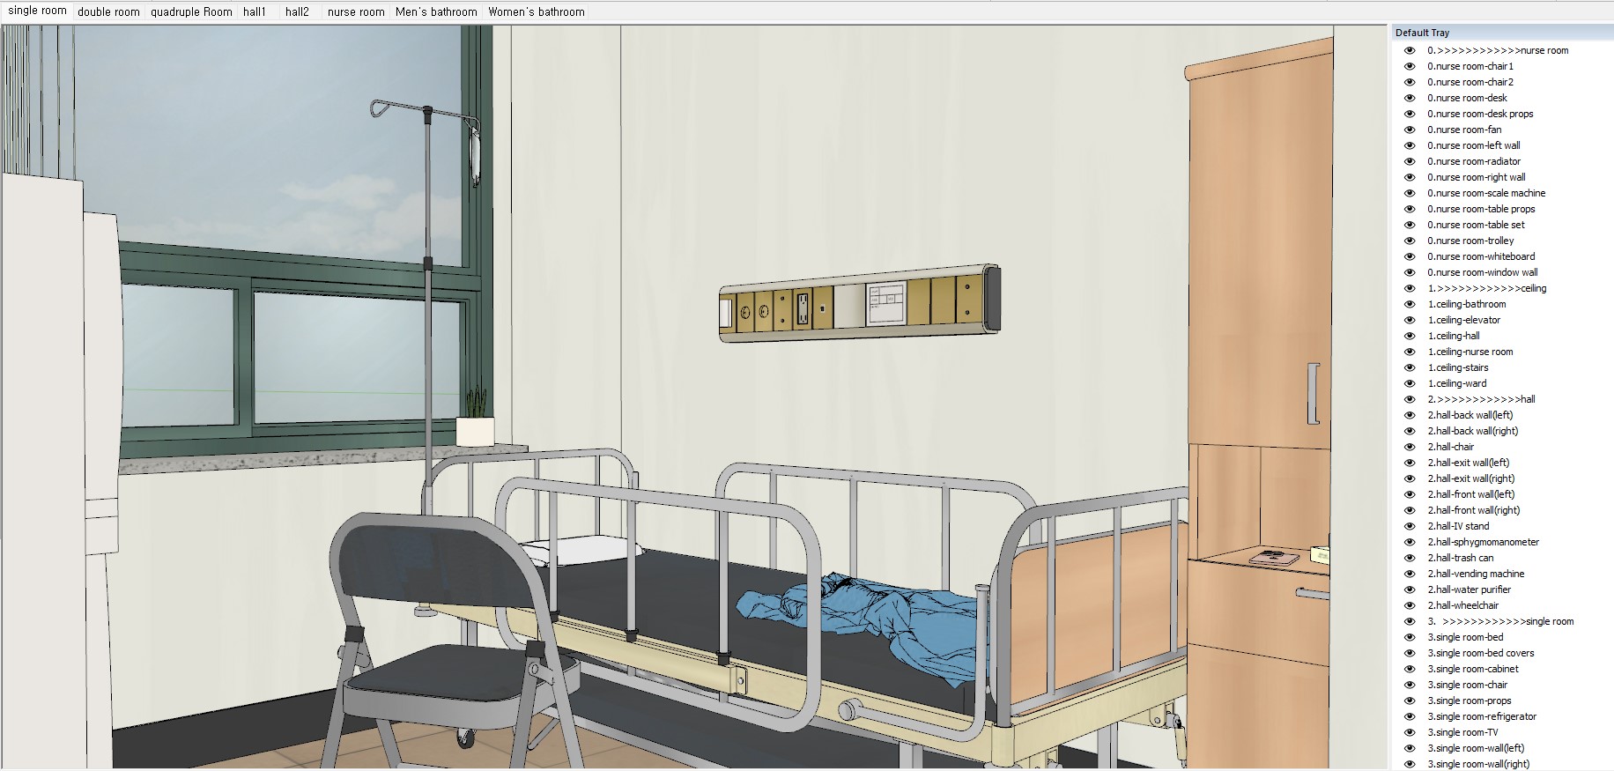Hide the 2.hall-water purifier tag
Screen dimensions: 1614x771
(1410, 589)
